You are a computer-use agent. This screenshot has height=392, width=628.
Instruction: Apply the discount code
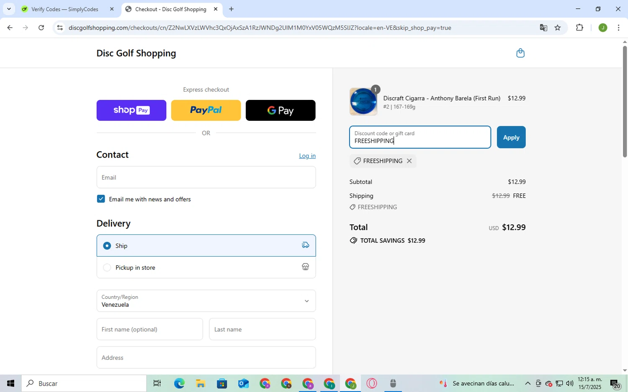[511, 137]
